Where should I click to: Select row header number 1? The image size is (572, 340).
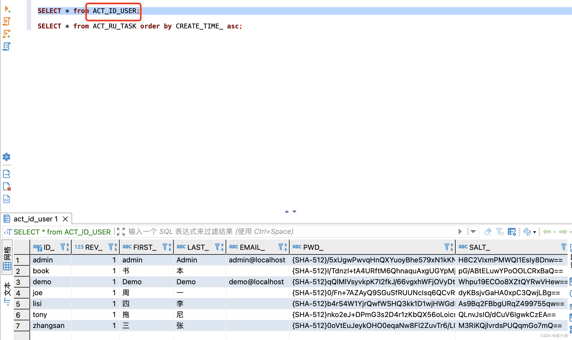tap(22, 260)
